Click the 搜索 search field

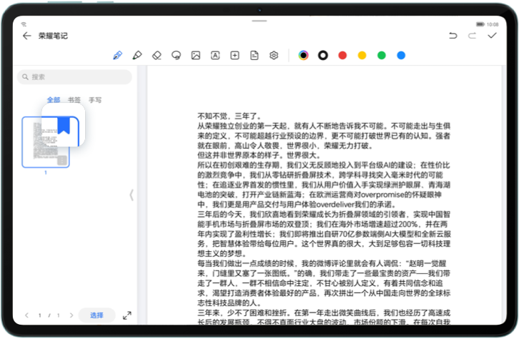(x=74, y=77)
